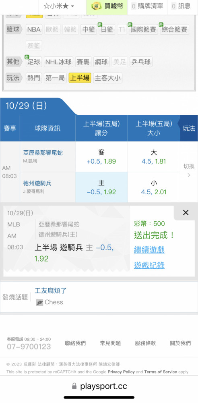Click the Privacy Policy link
Screen dimensions: 198x403
coord(121,372)
